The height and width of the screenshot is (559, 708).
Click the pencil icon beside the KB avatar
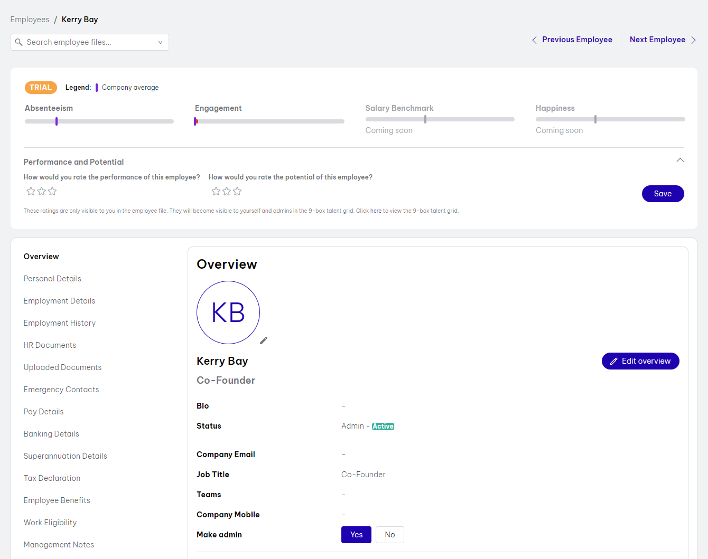(x=264, y=340)
